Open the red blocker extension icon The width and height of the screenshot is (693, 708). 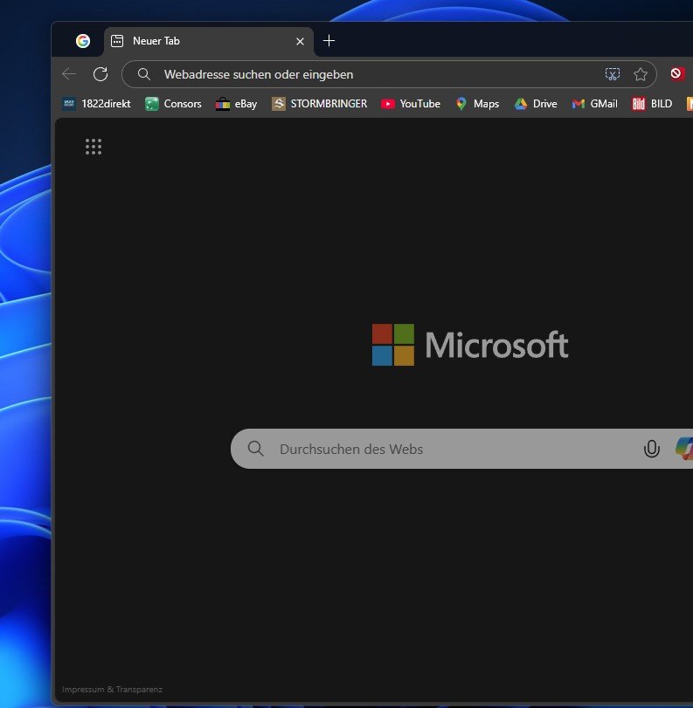coord(676,73)
